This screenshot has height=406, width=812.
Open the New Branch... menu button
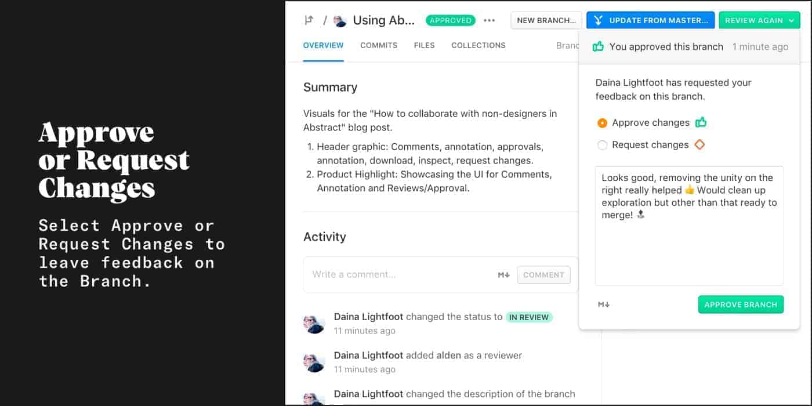pos(546,20)
